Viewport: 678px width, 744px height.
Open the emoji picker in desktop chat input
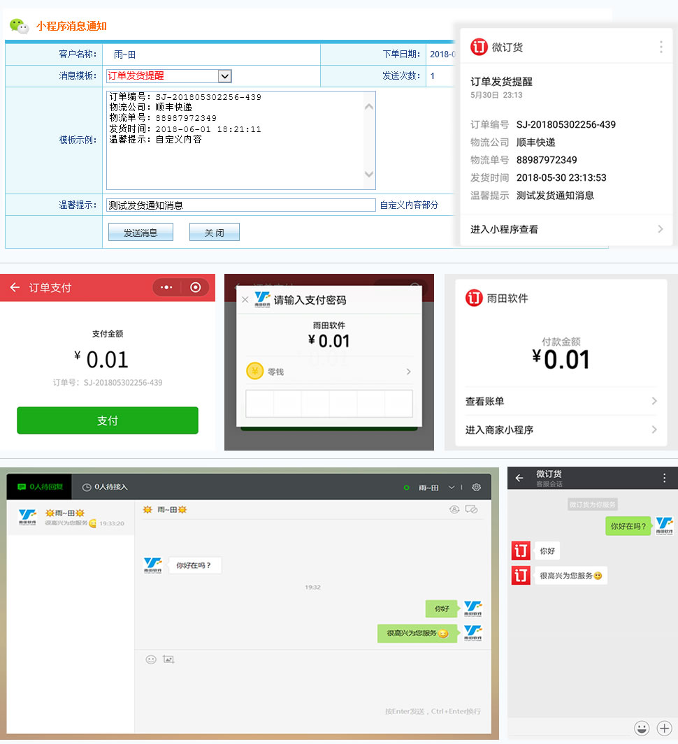(151, 659)
